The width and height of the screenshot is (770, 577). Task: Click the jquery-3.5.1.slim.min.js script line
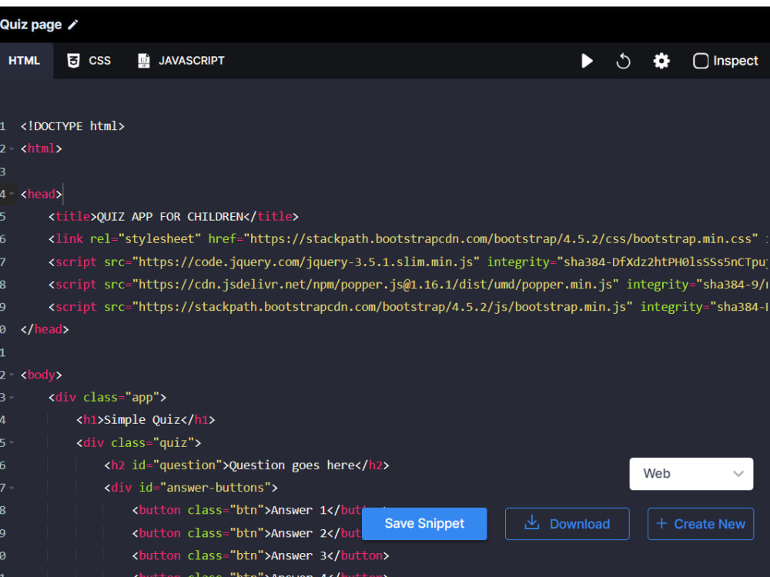tap(409, 262)
